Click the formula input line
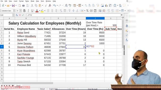This screenshot has width=161, height=90. coord(73,15)
